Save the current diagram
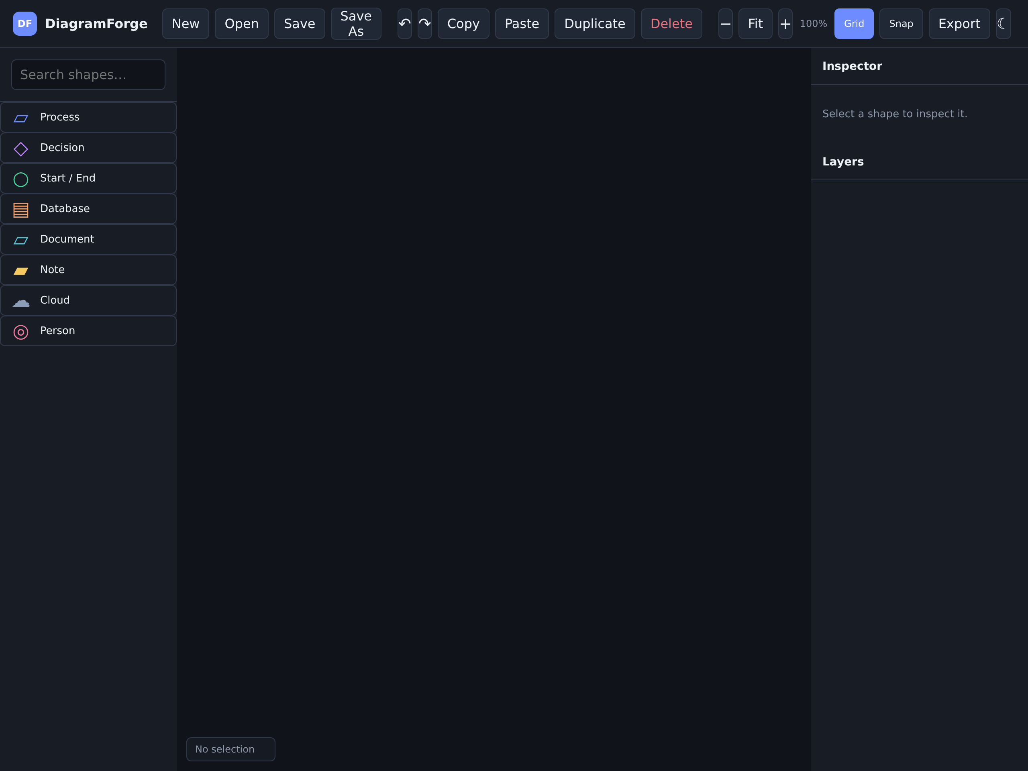This screenshot has height=771, width=1028. tap(299, 24)
